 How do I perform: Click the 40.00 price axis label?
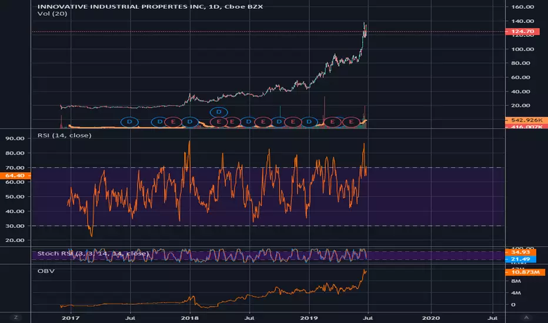(520, 92)
